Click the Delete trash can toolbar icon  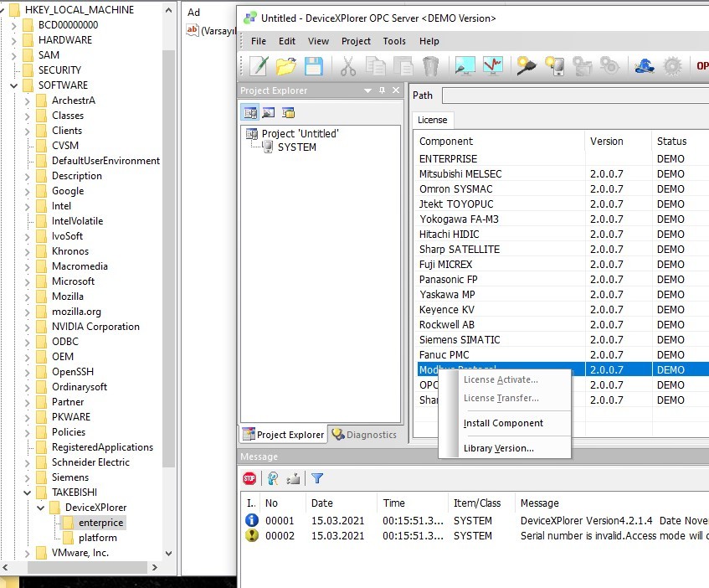[430, 66]
